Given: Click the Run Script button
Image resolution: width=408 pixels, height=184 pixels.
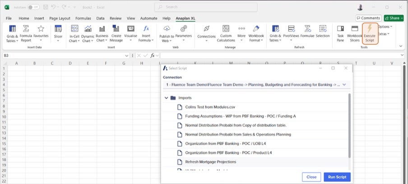Looking at the screenshot, I should point(337,177).
